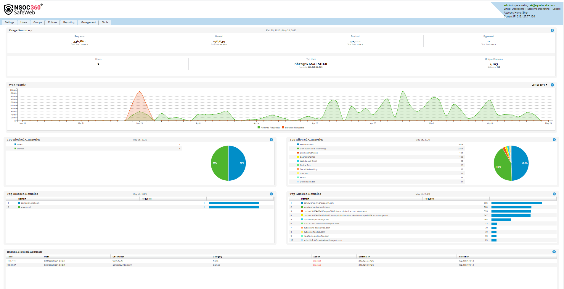Open the Reporting menu
This screenshot has width=564, height=289.
click(x=69, y=22)
